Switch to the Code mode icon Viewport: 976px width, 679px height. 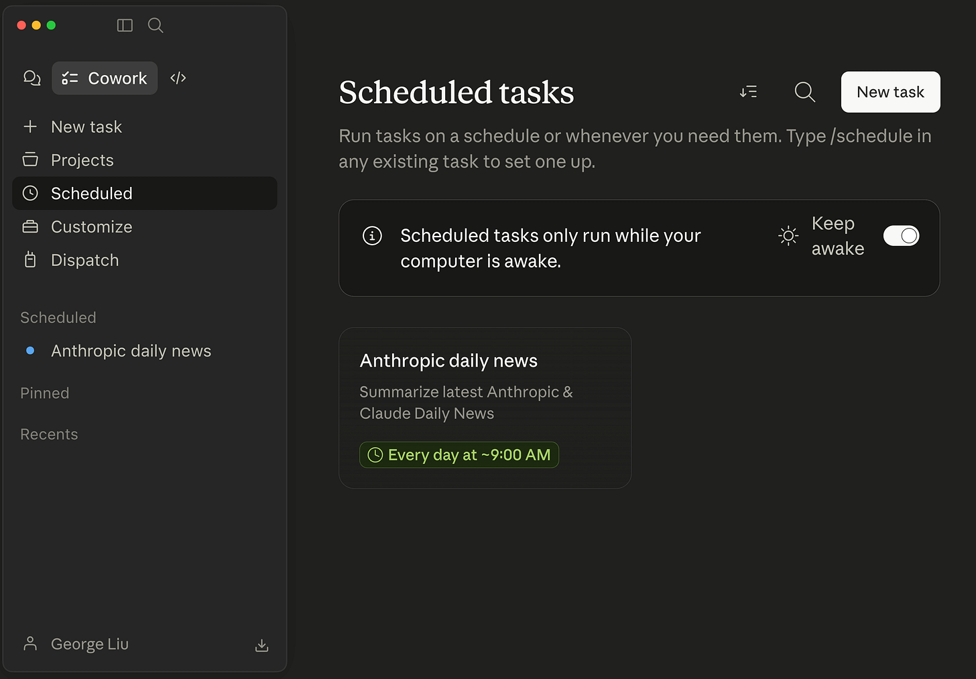pos(178,78)
